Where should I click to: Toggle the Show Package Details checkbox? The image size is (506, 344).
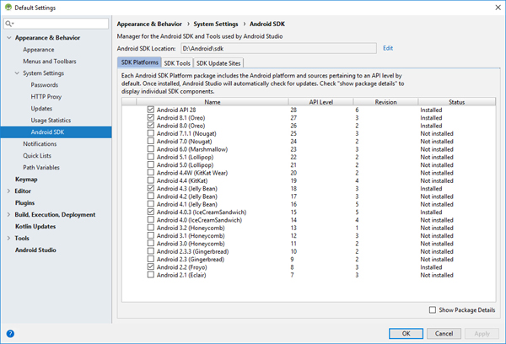pos(433,310)
